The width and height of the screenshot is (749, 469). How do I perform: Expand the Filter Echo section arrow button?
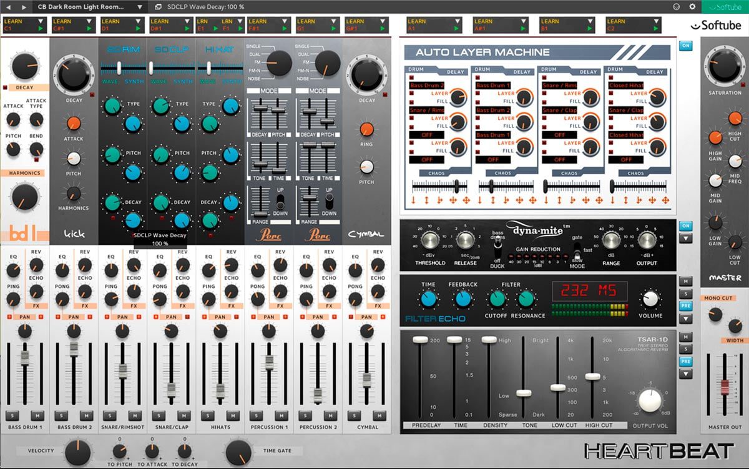pyautogui.click(x=686, y=319)
